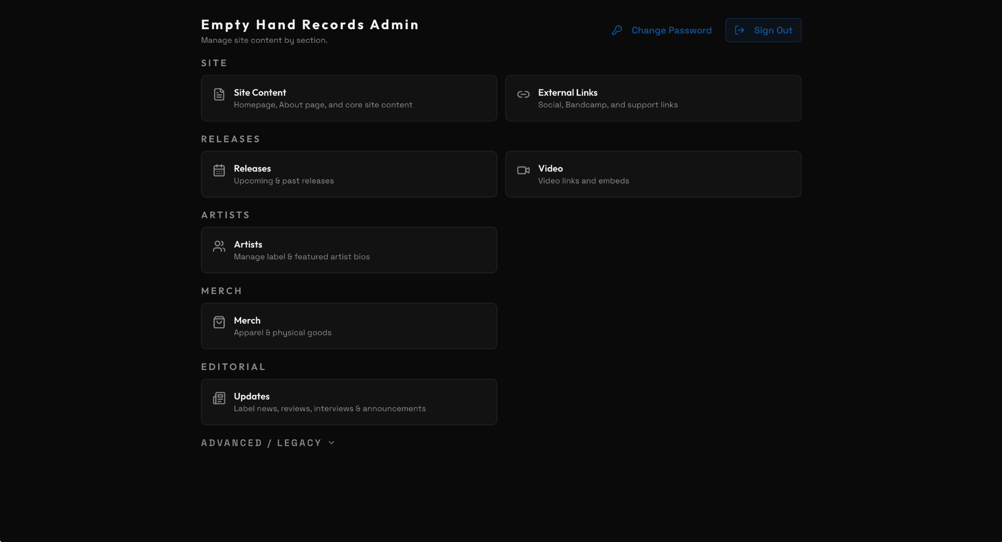Click the 'MERCH' section heading
1002x542 pixels.
(221, 291)
